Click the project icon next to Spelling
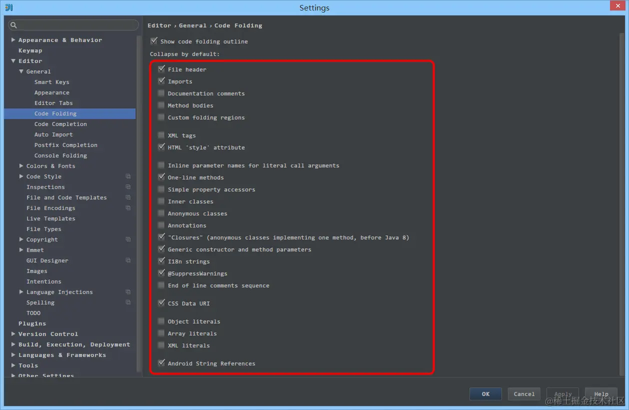Image resolution: width=629 pixels, height=410 pixels. point(128,302)
